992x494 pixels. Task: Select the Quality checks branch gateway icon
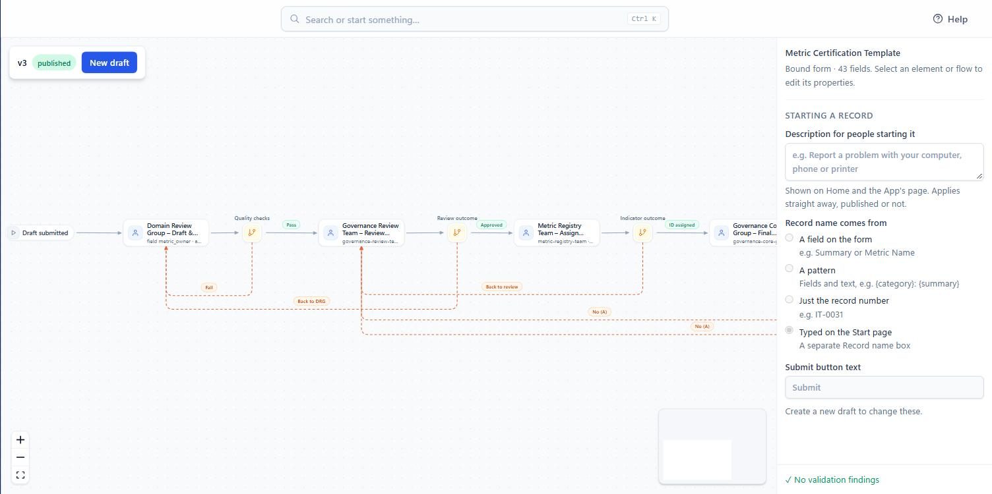tap(252, 233)
